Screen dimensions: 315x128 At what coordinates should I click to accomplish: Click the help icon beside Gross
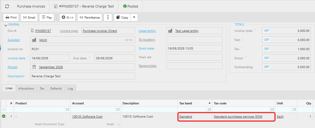[x=246, y=57]
